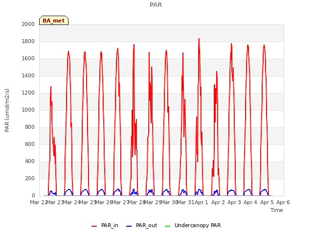Click the 1200 y-axis tick label
Viewport: 313px width, 235px height.
click(x=28, y=93)
